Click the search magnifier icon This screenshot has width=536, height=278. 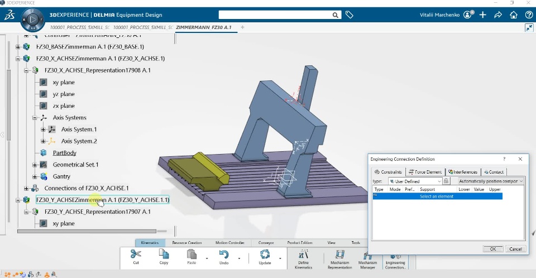pos(336,15)
